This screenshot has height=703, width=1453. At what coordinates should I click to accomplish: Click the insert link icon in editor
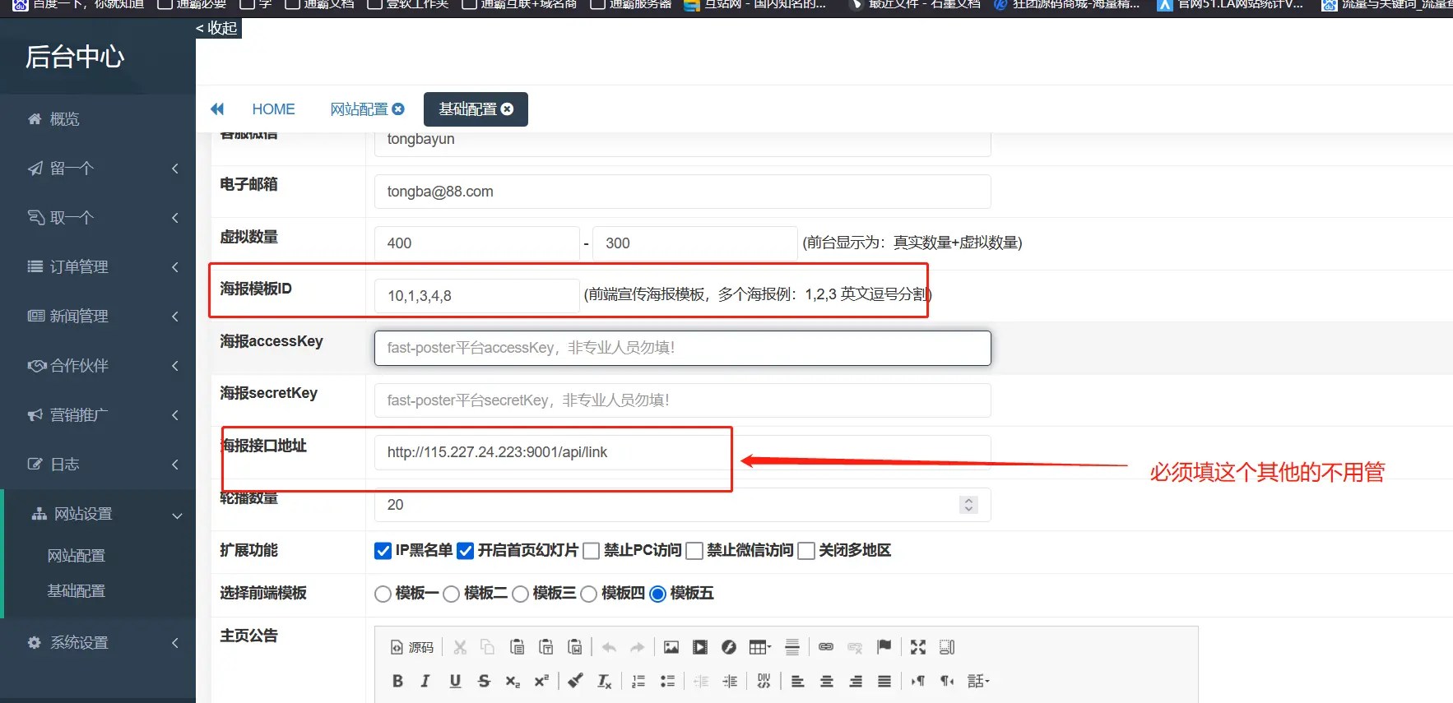click(826, 647)
